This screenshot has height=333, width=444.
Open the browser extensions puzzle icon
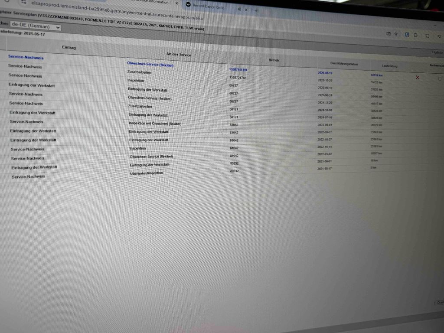click(x=415, y=35)
